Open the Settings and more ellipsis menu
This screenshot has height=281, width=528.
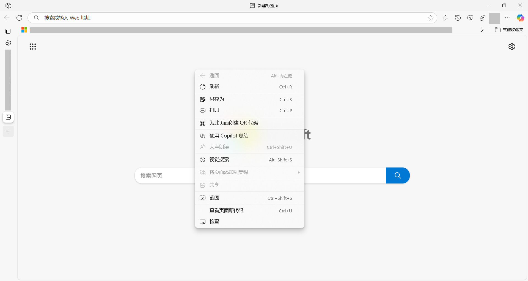[507, 18]
